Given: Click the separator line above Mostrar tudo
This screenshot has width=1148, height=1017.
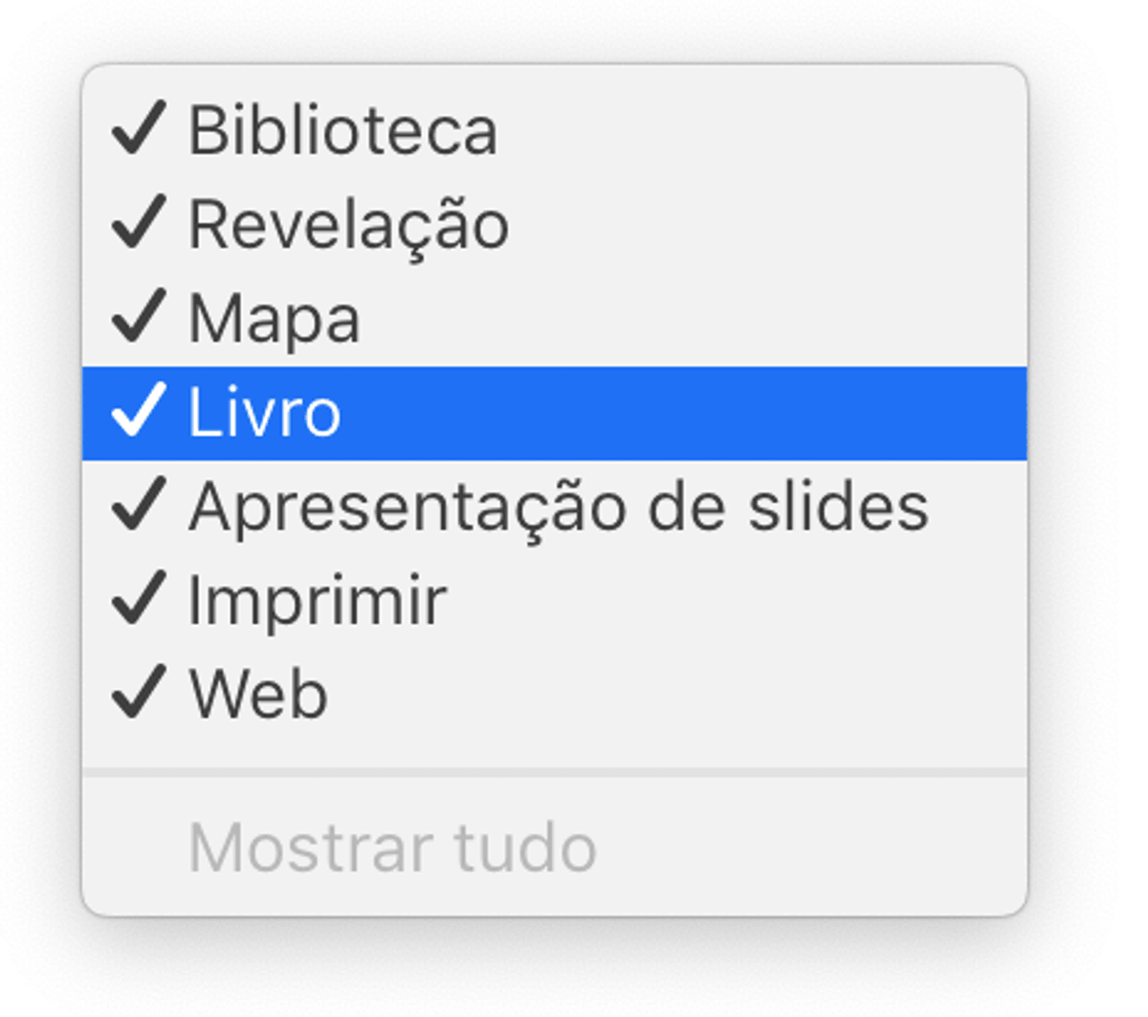Looking at the screenshot, I should tap(555, 771).
